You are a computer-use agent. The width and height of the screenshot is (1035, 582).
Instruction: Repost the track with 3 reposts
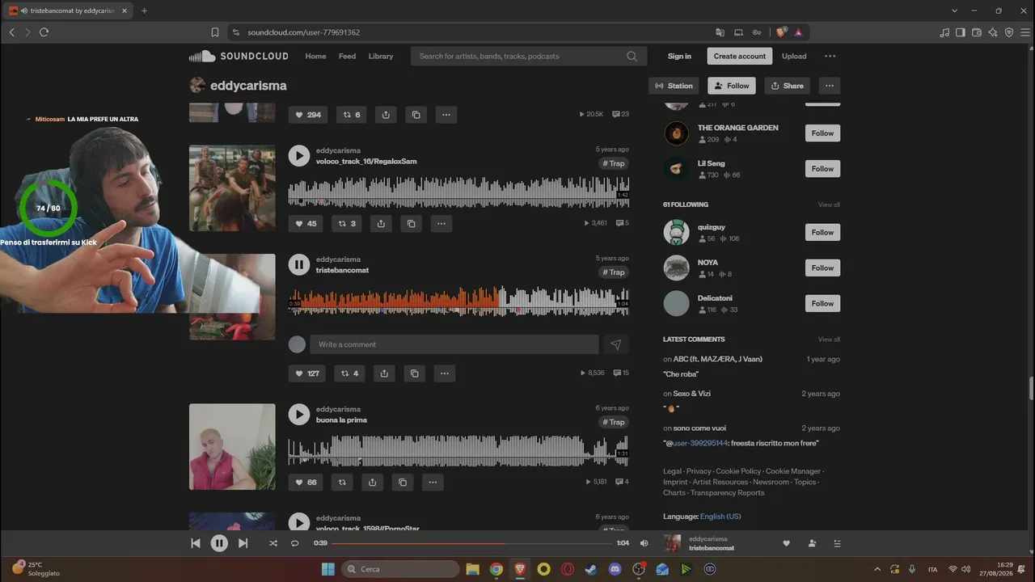click(347, 223)
